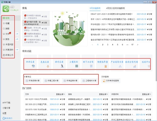Open 环保咨询计算 calculator button

point(33,80)
